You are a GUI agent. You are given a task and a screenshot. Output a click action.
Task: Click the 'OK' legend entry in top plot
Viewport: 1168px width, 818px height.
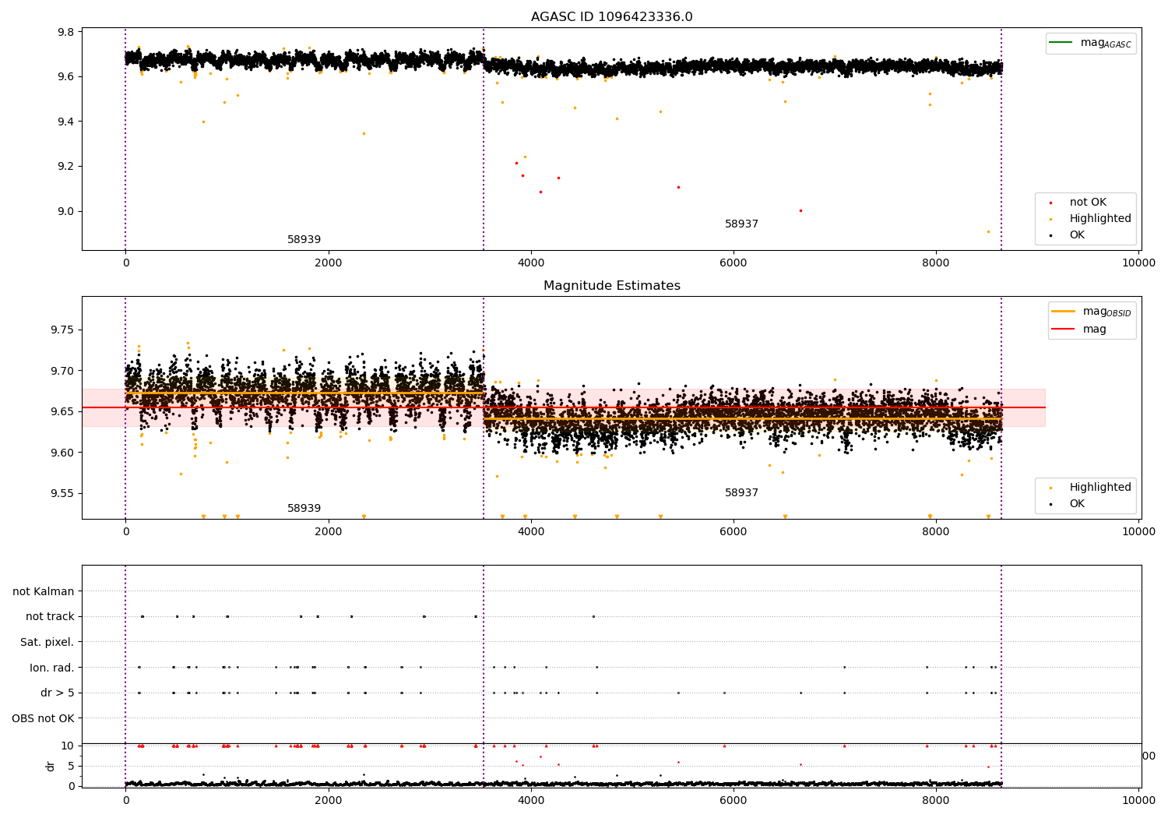click(1077, 234)
